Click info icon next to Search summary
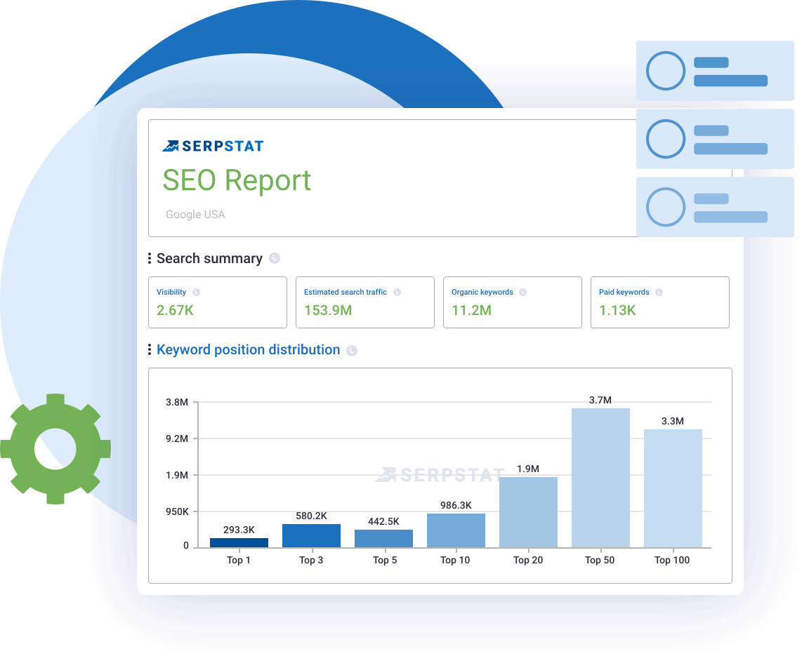The image size is (809, 663). click(x=275, y=259)
